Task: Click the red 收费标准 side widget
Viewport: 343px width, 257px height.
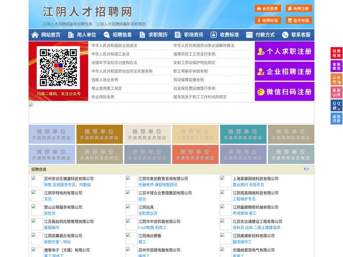Action: point(336,53)
